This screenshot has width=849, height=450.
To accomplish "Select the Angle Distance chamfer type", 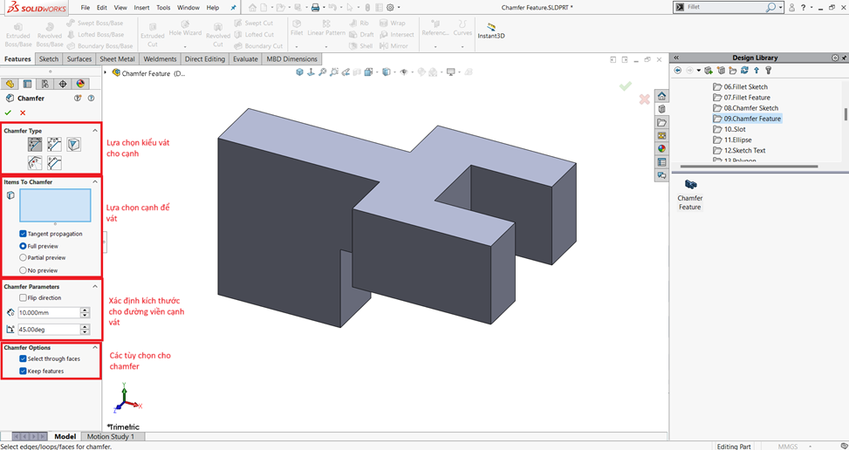I will point(35,144).
